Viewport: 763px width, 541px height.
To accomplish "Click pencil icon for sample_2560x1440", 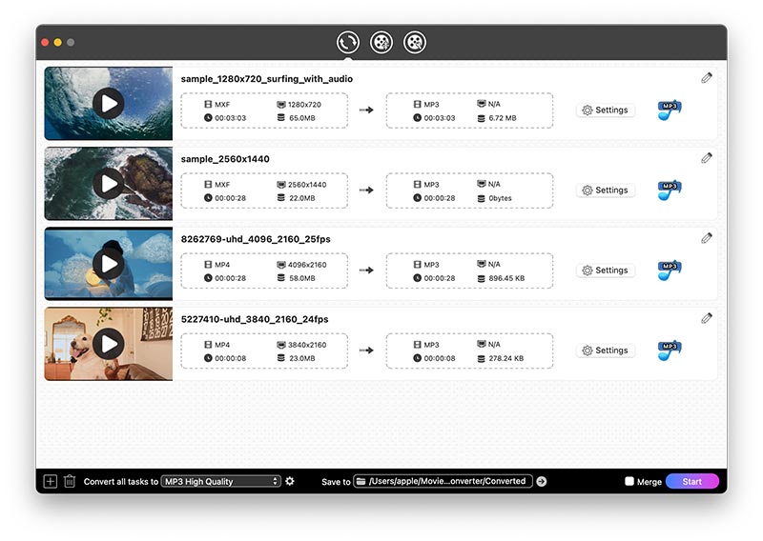I will point(707,158).
